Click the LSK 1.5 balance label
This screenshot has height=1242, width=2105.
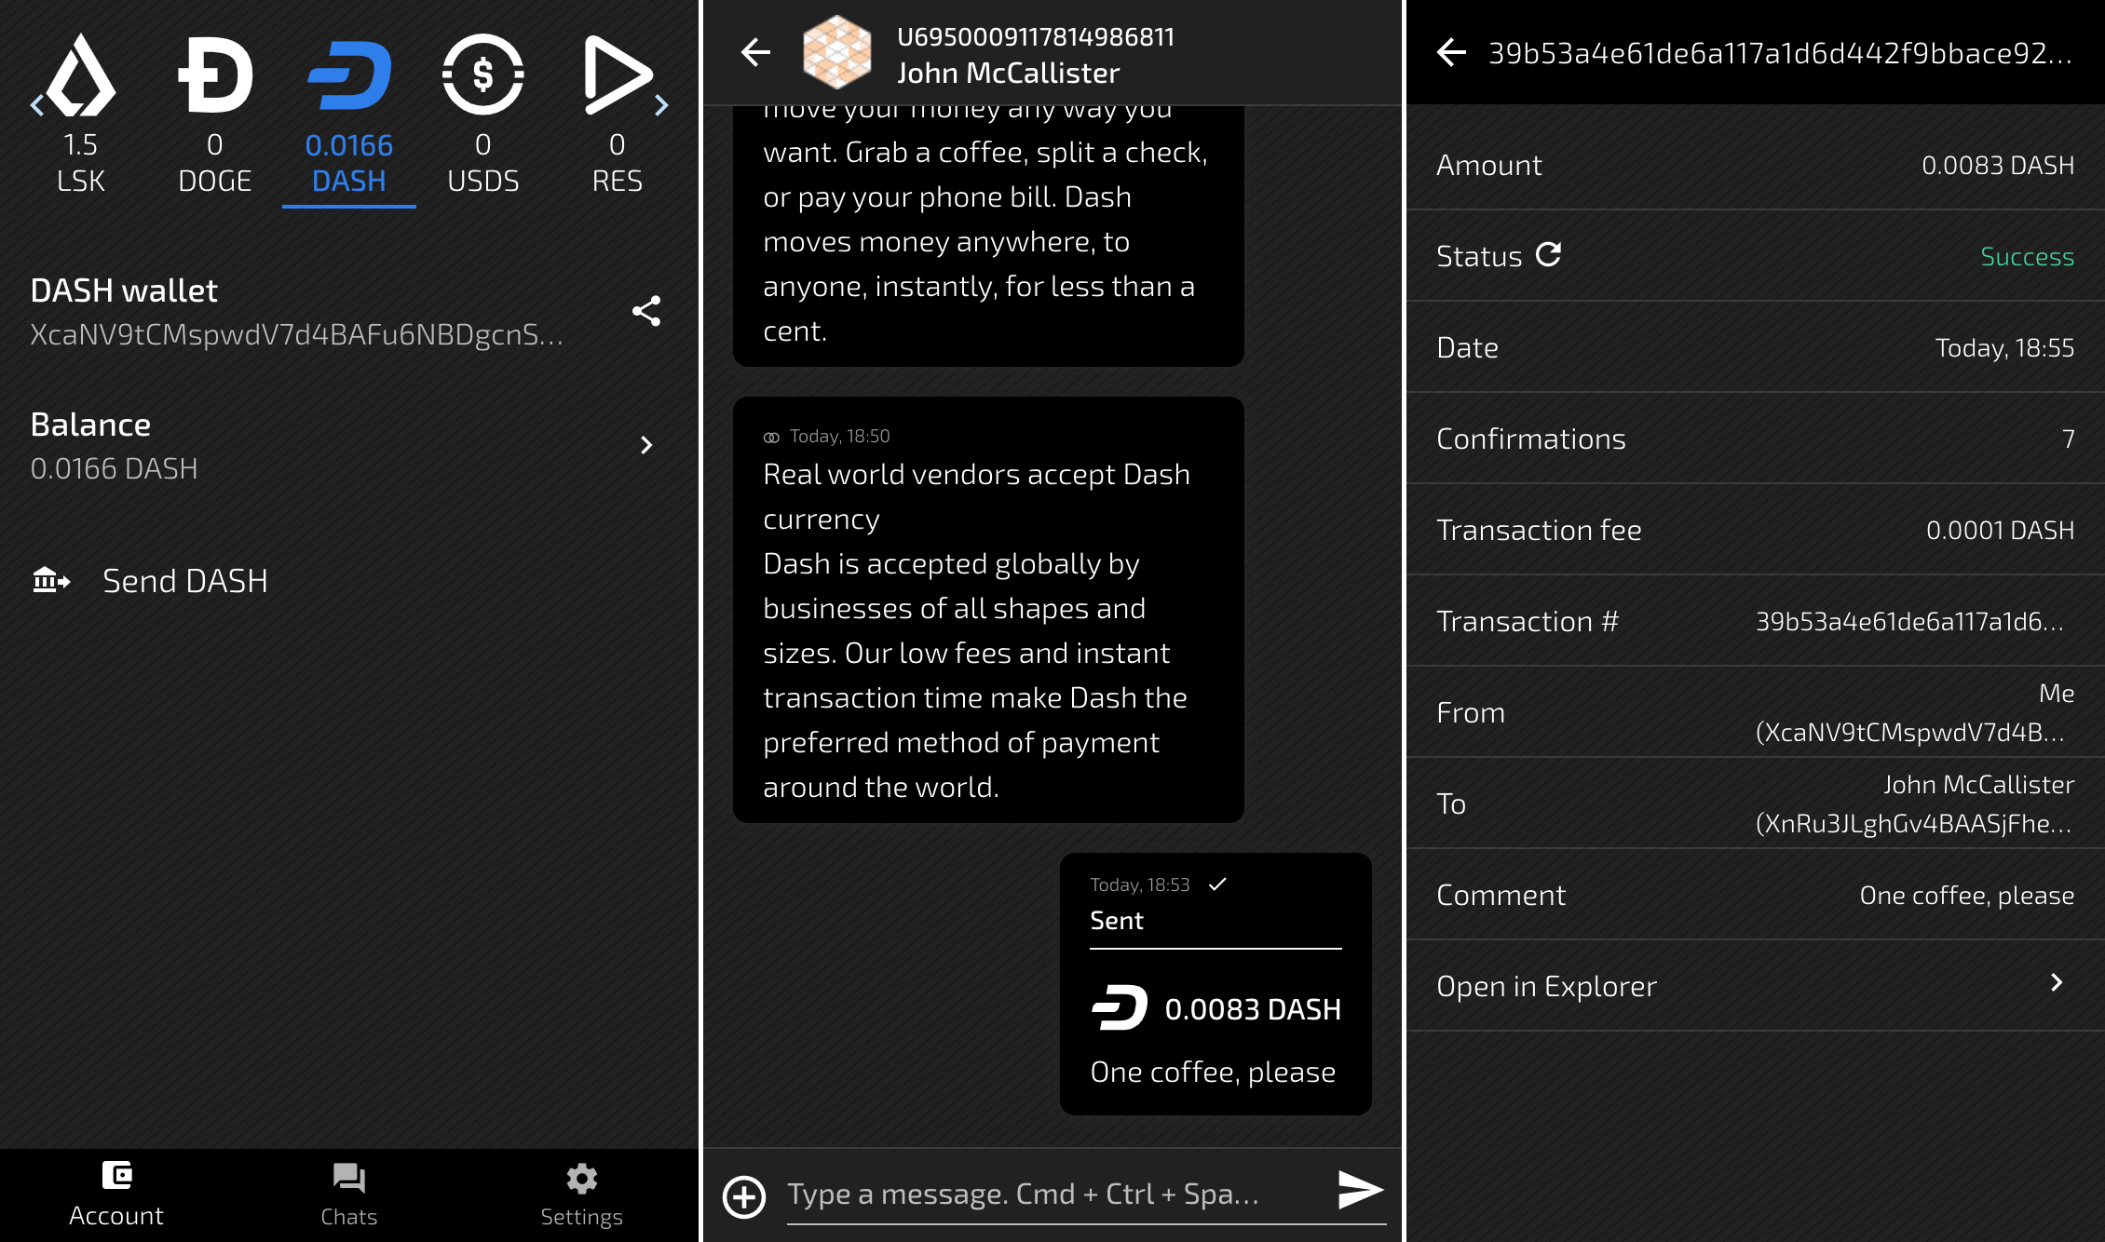[81, 144]
